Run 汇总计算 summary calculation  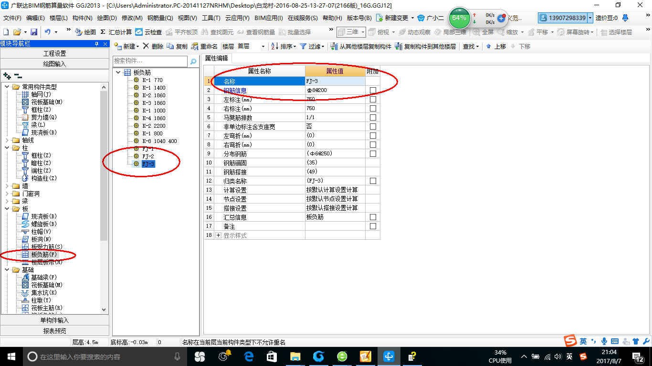click(116, 32)
